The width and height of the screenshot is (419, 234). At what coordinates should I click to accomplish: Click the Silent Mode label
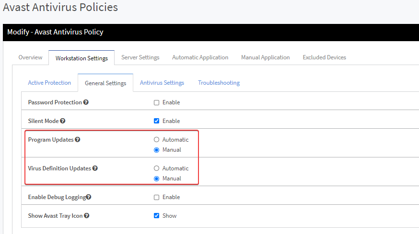43,121
